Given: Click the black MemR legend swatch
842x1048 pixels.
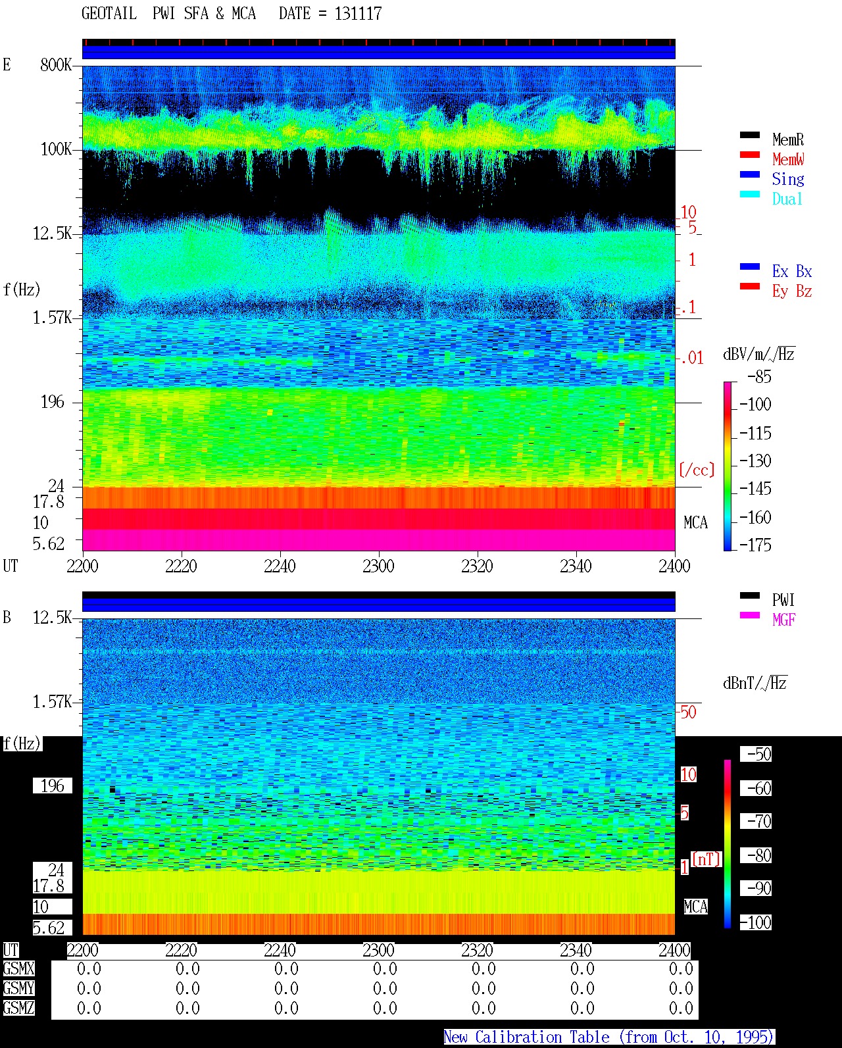Looking at the screenshot, I should (x=750, y=136).
